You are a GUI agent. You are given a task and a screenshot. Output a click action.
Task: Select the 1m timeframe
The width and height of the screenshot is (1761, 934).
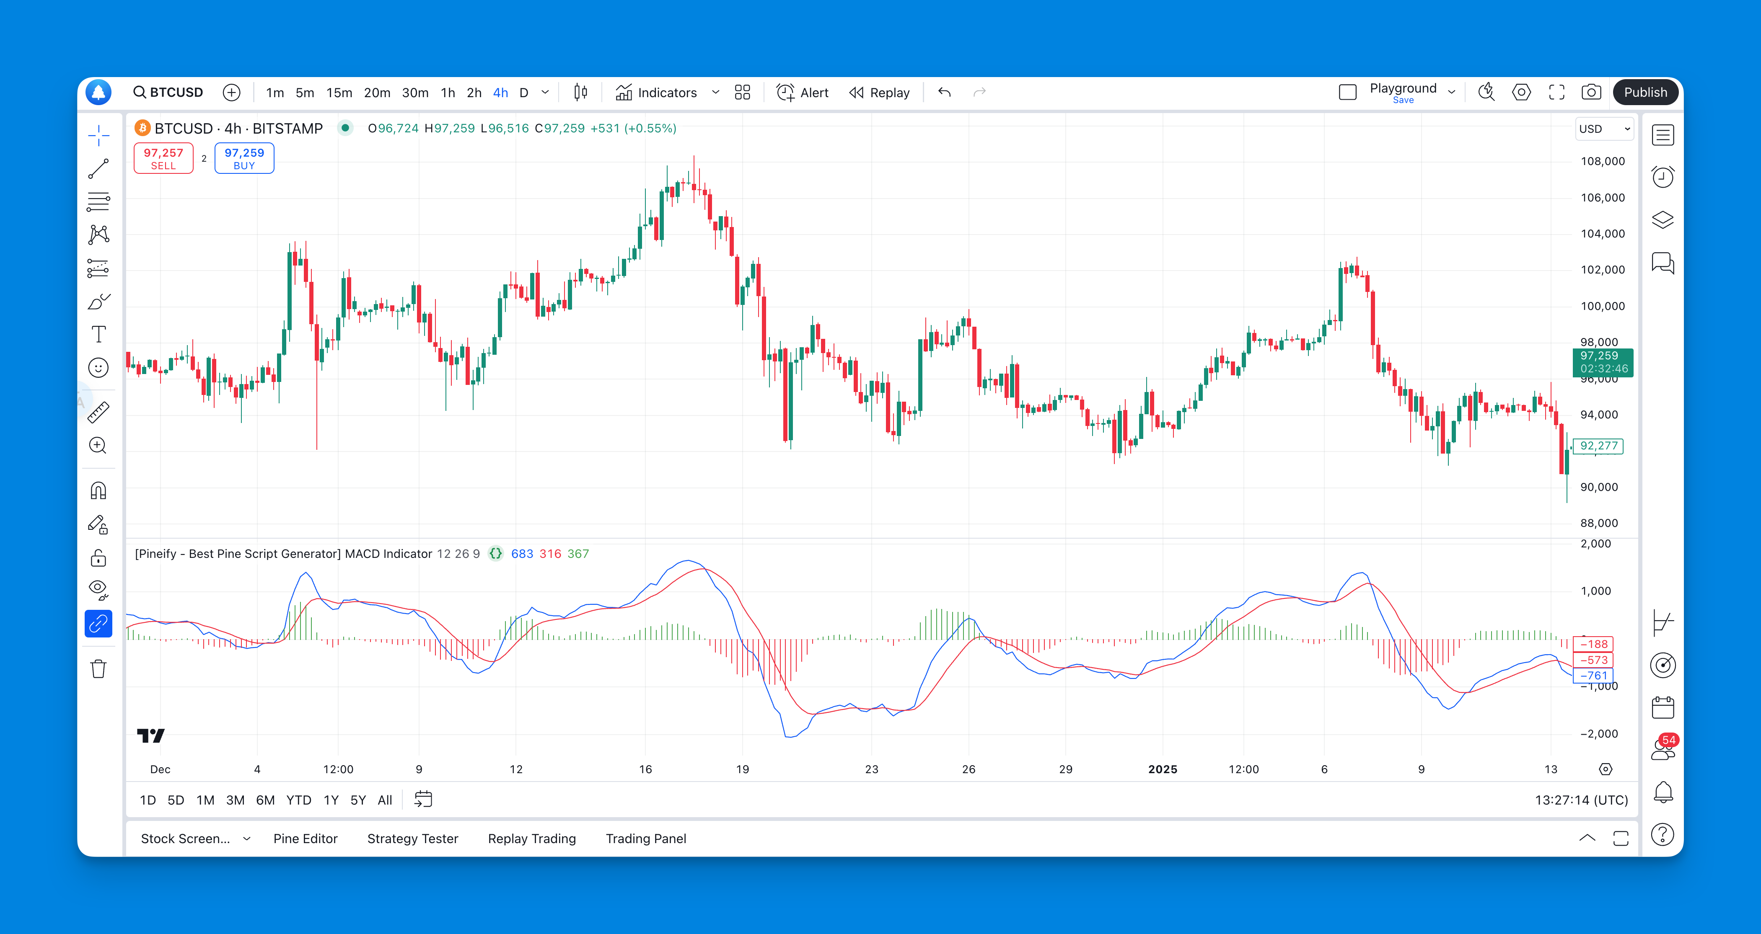coord(275,92)
